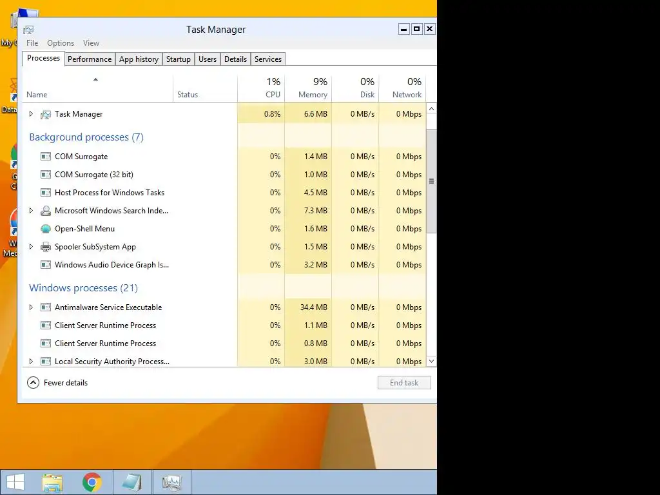Expand the Spooler SubSystem App row

point(31,247)
